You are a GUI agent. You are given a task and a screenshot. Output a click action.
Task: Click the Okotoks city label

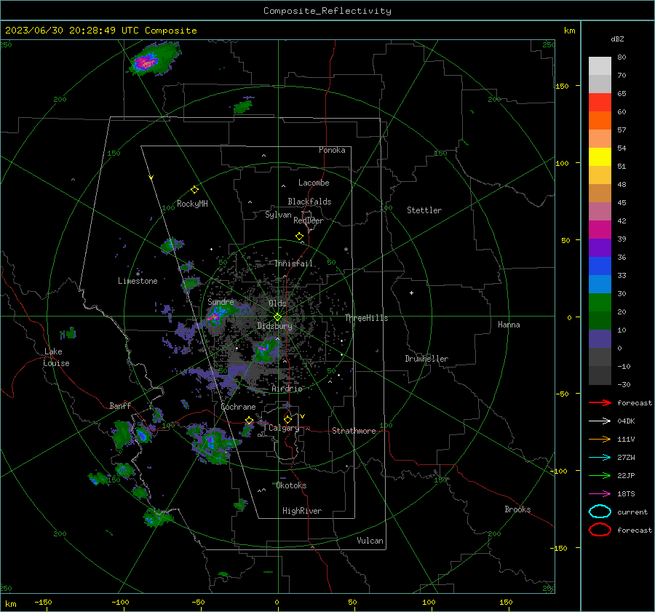292,485
